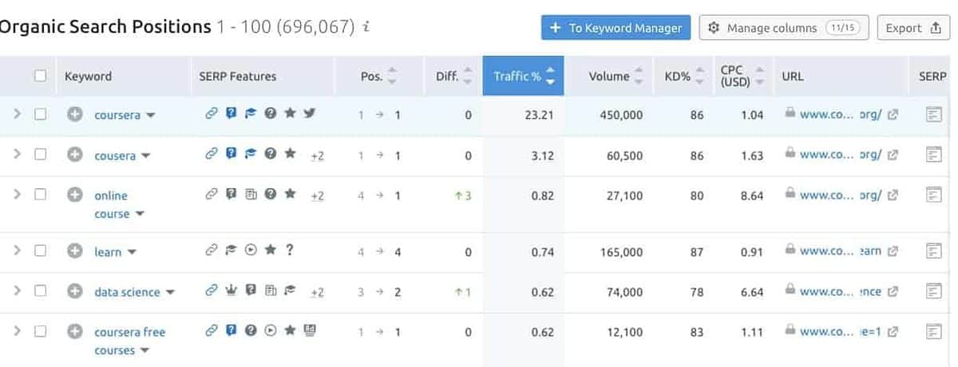Add the cousera keyword via its plus icon

point(75,155)
